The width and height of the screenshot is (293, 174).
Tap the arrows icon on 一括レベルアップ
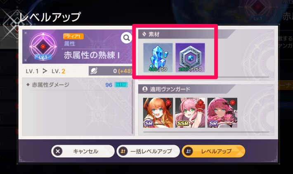[123, 151]
